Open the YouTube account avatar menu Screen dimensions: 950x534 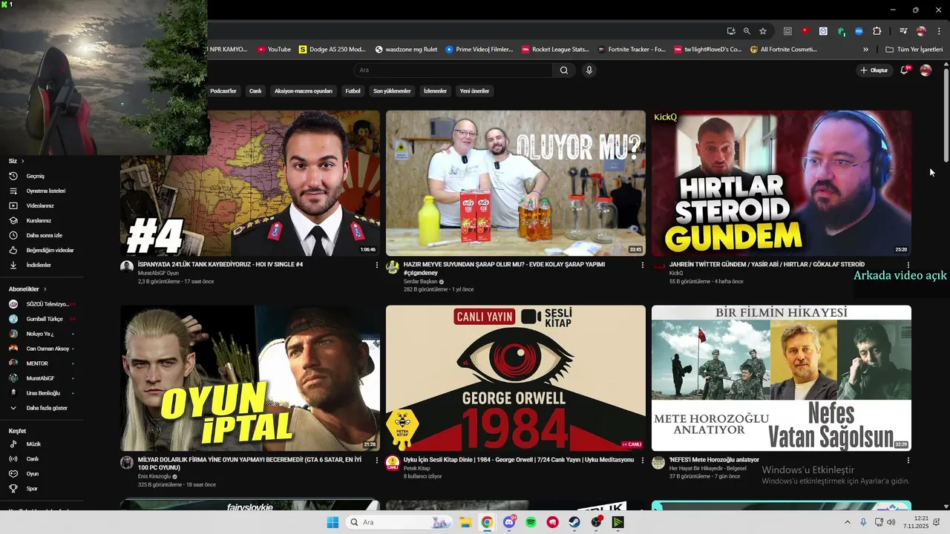pos(926,70)
